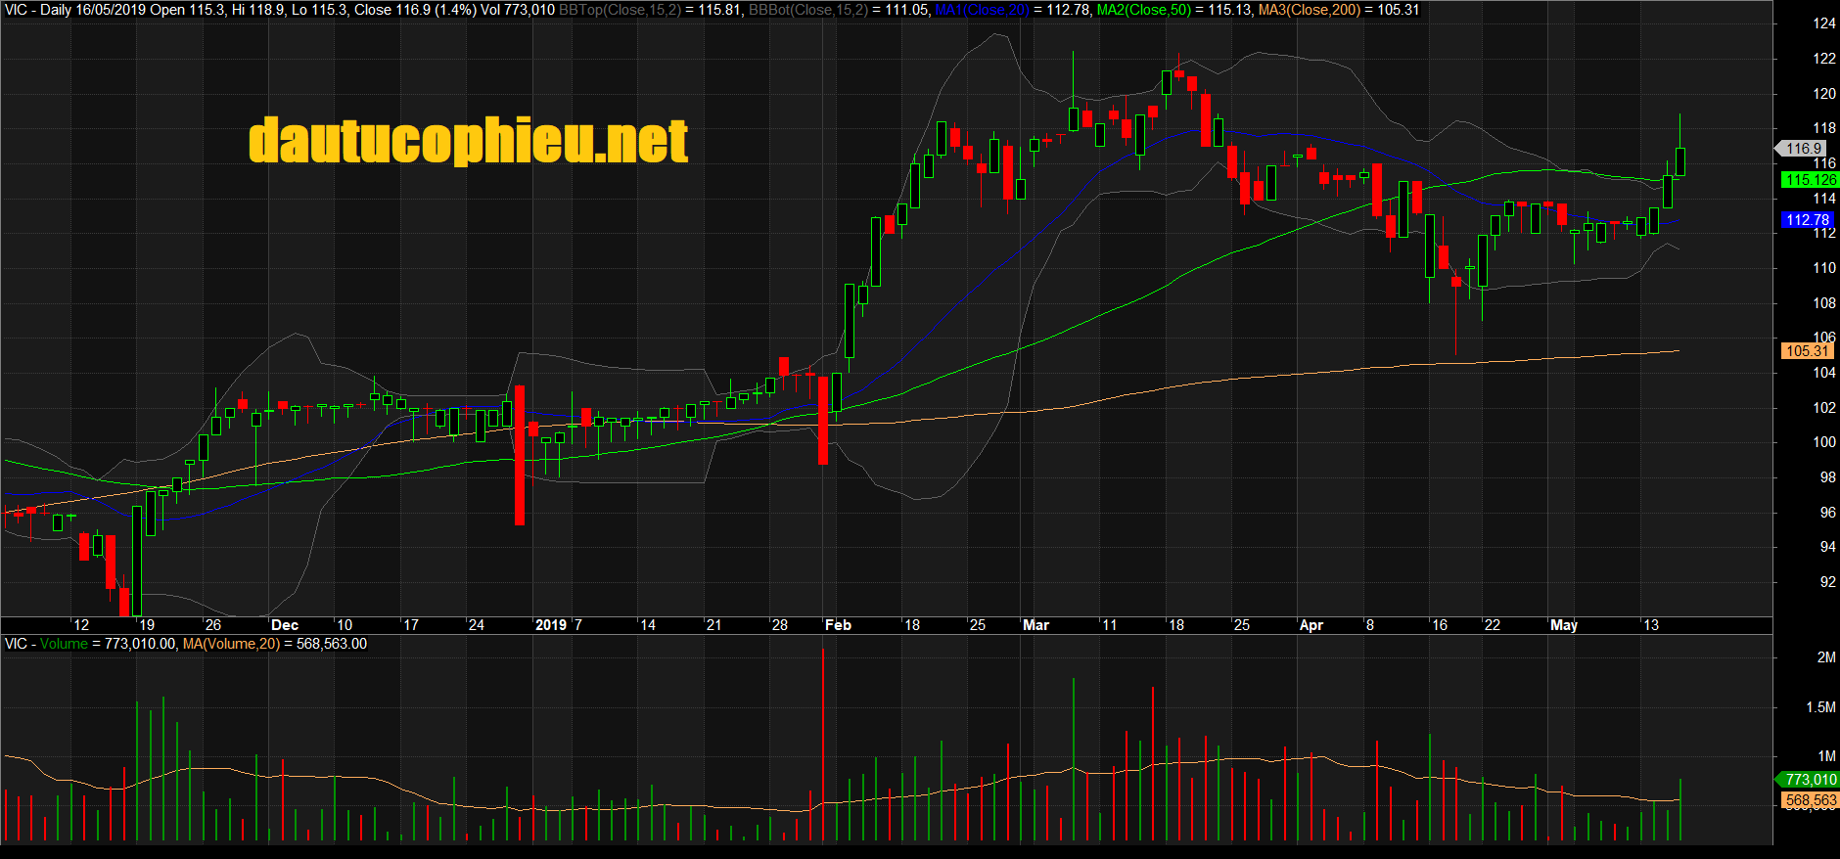The height and width of the screenshot is (859, 1840).
Task: Click the Dec month label on timeline
Action: (285, 625)
